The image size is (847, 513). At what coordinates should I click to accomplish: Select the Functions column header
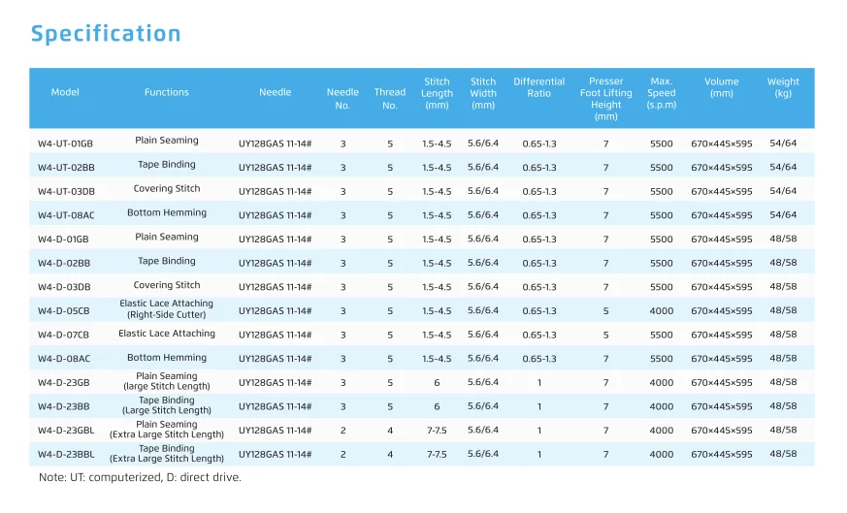(x=167, y=93)
